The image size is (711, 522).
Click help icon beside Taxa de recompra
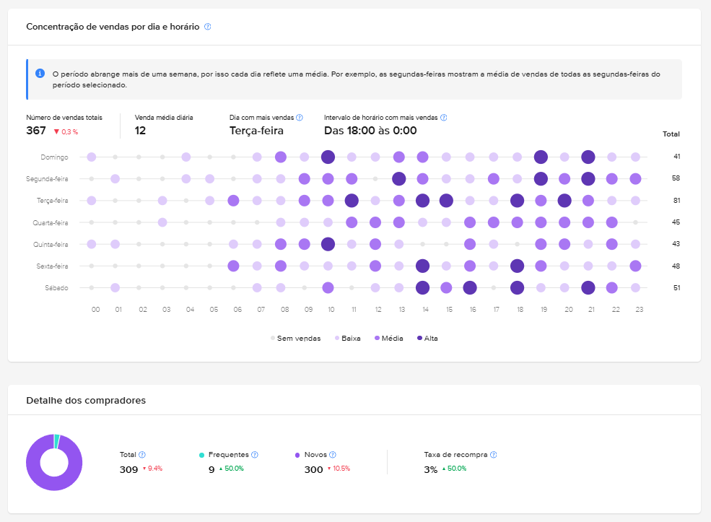(493, 455)
